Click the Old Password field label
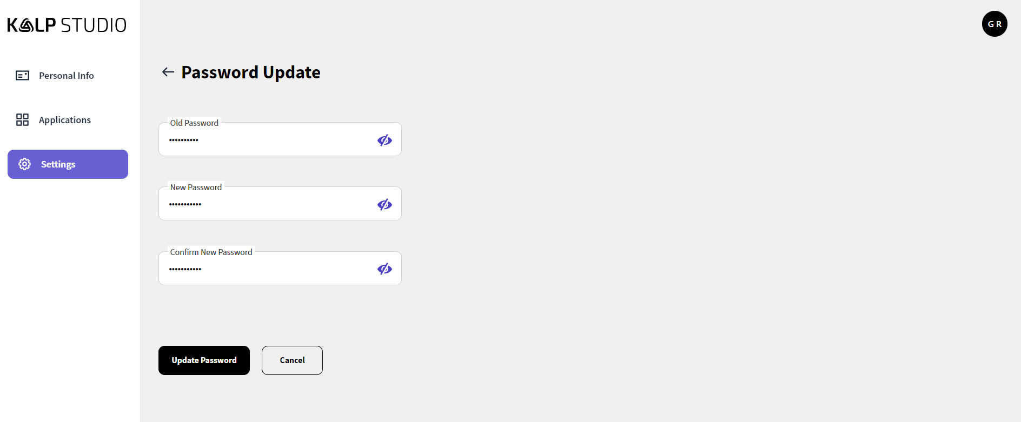This screenshot has width=1021, height=422. [194, 123]
